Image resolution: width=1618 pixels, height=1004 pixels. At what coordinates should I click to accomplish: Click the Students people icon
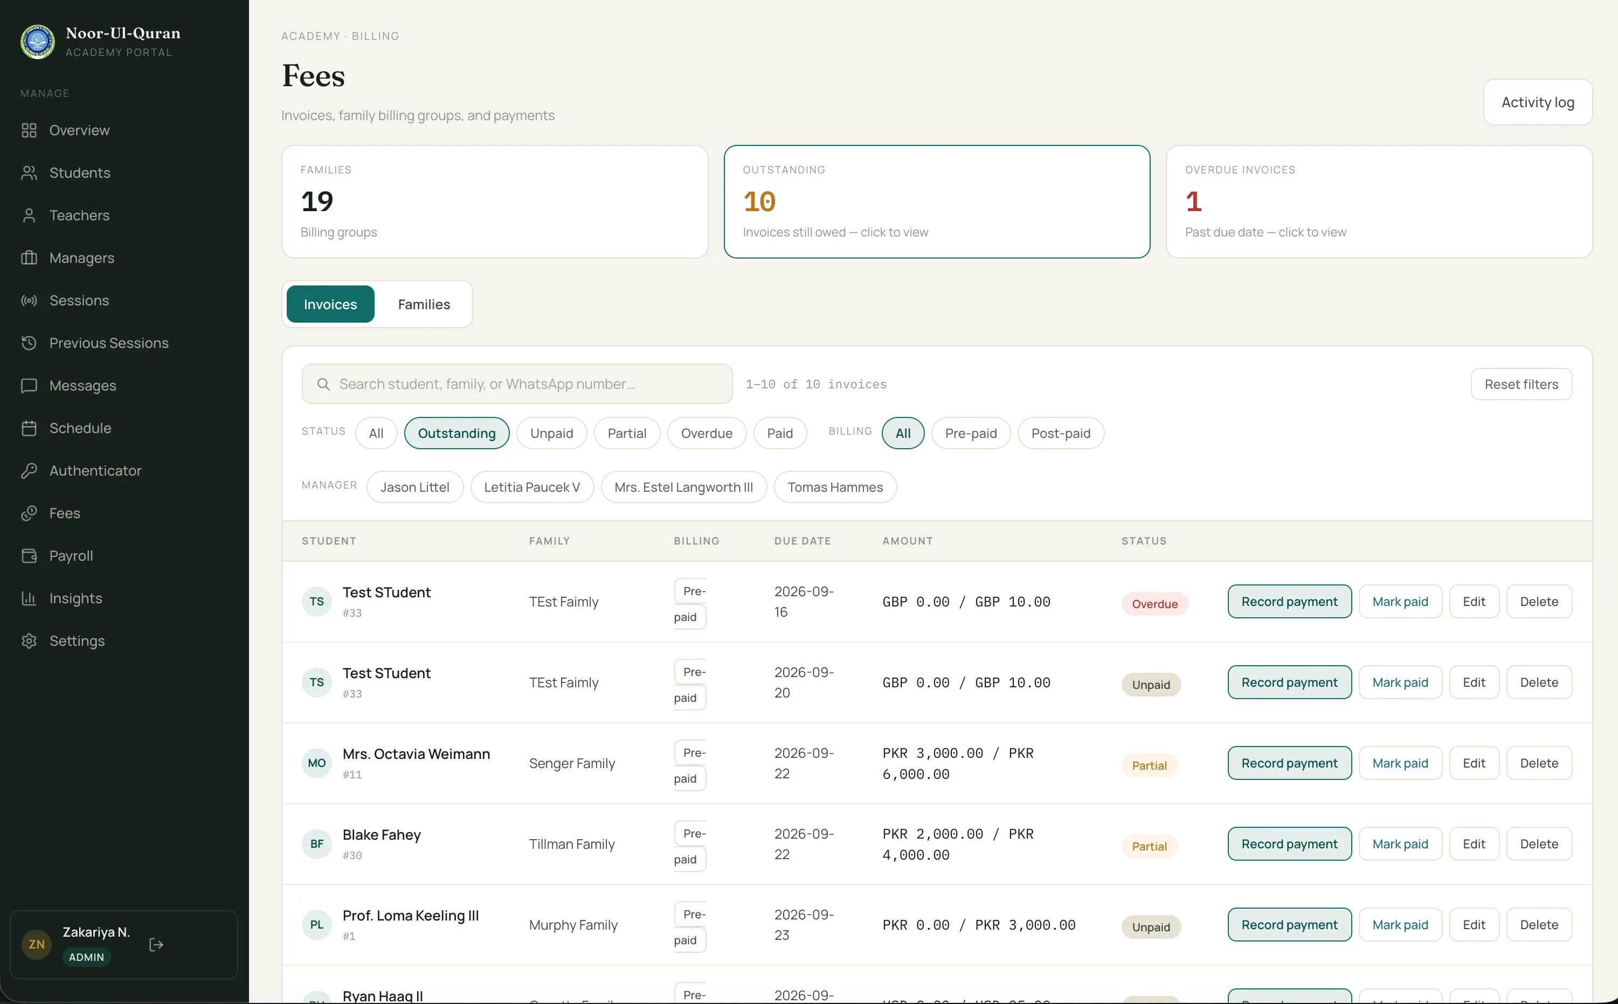click(29, 173)
